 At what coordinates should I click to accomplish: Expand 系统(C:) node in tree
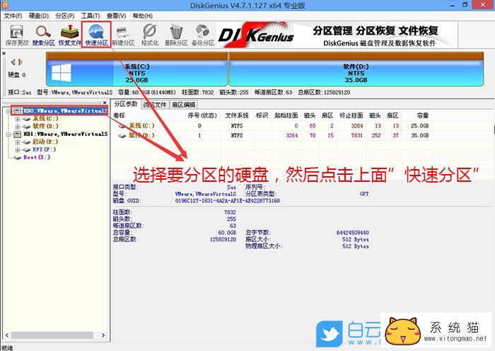[x=18, y=119]
